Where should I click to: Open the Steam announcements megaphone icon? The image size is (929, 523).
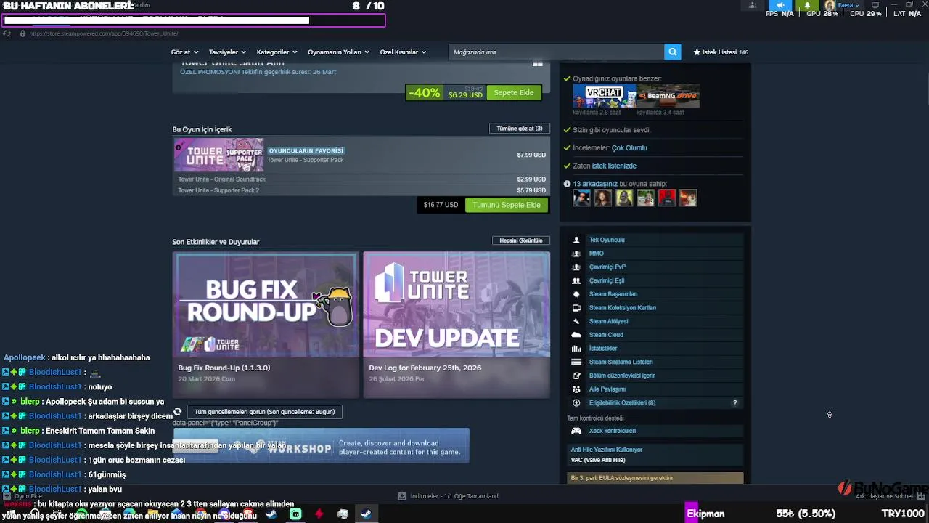click(780, 5)
